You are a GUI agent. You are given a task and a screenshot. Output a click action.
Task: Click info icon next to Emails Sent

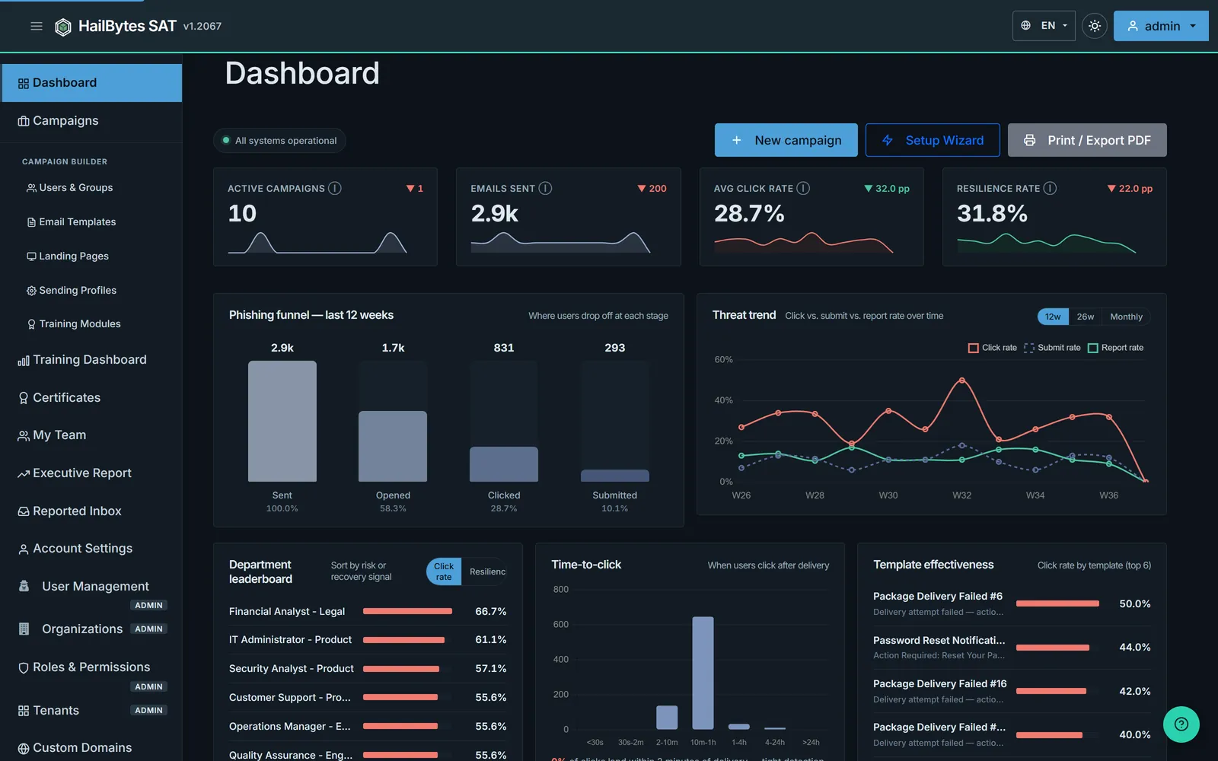pos(546,188)
